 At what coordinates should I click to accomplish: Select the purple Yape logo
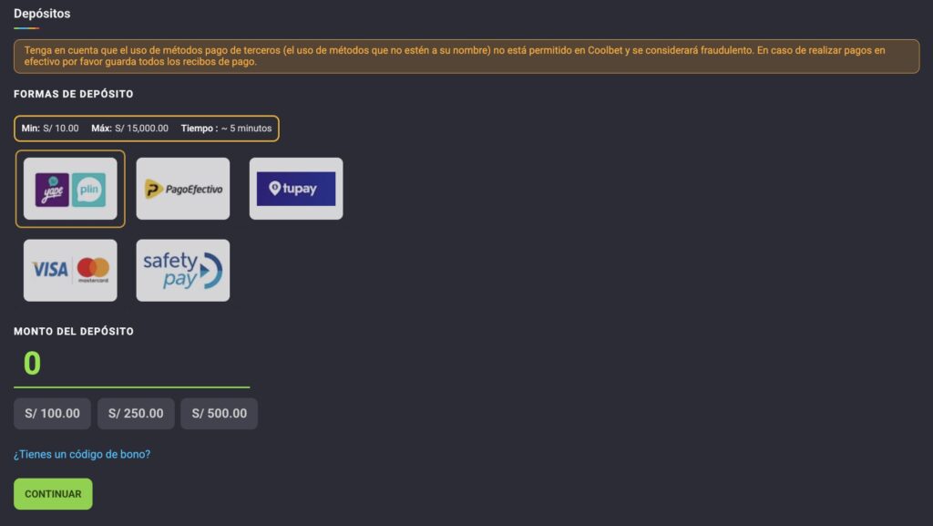(x=52, y=190)
